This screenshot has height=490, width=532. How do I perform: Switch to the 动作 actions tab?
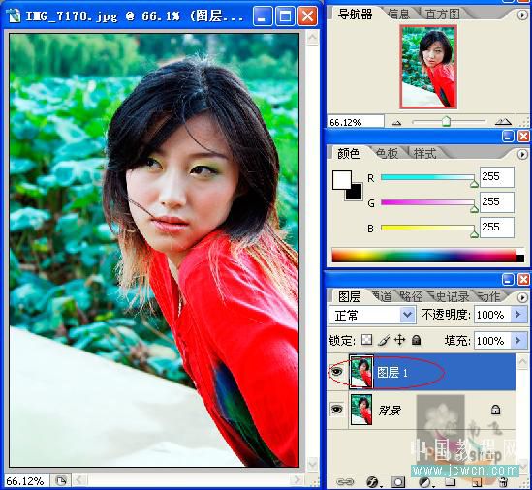click(489, 296)
